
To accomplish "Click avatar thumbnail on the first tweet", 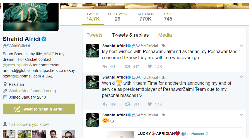I will [93, 51].
